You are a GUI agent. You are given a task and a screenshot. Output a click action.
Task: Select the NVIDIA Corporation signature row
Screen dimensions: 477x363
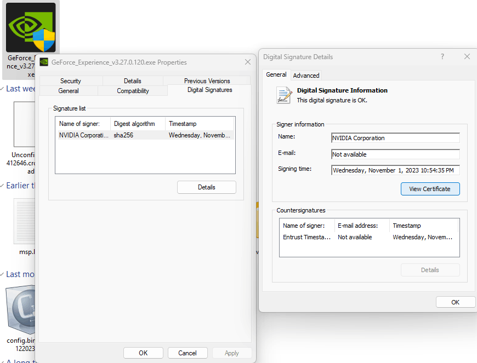tap(145, 135)
